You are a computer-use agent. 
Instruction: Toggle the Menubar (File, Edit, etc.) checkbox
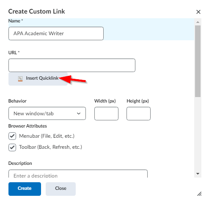[12, 136]
